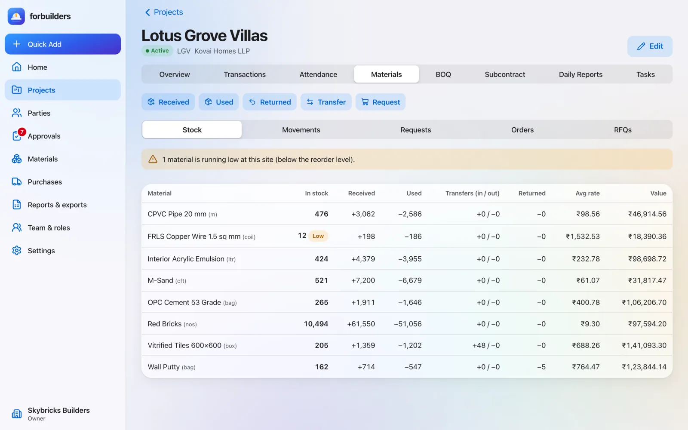Click the Skybricks Builders building icon
Screen dimensions: 688x430
point(17,414)
